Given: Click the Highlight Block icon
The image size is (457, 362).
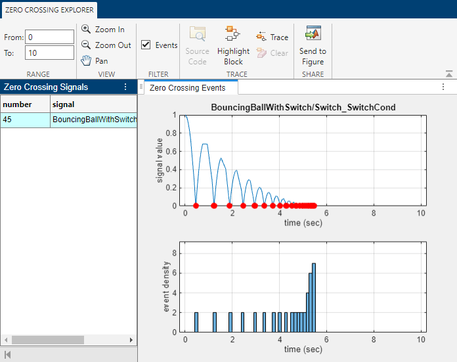Looking at the screenshot, I should (232, 35).
